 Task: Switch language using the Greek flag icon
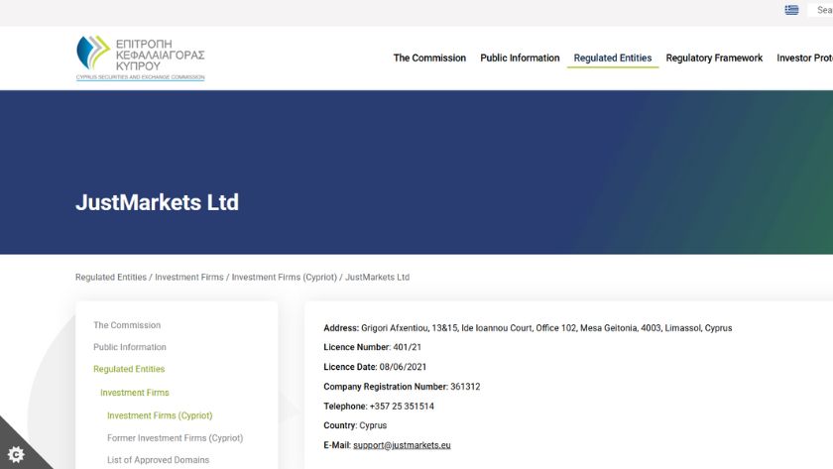[791, 10]
